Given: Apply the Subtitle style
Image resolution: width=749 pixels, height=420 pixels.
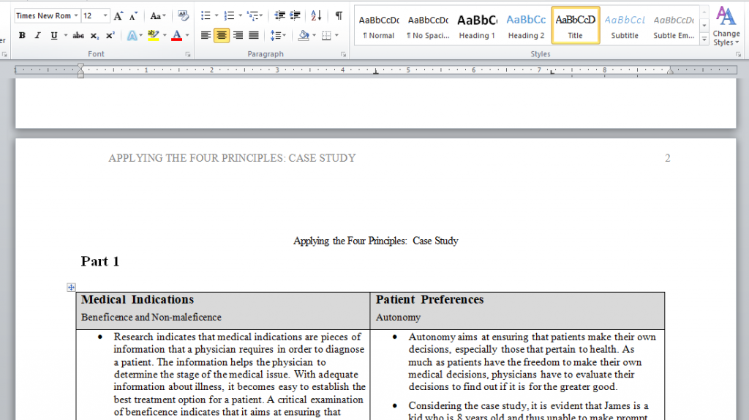Looking at the screenshot, I should (x=625, y=26).
